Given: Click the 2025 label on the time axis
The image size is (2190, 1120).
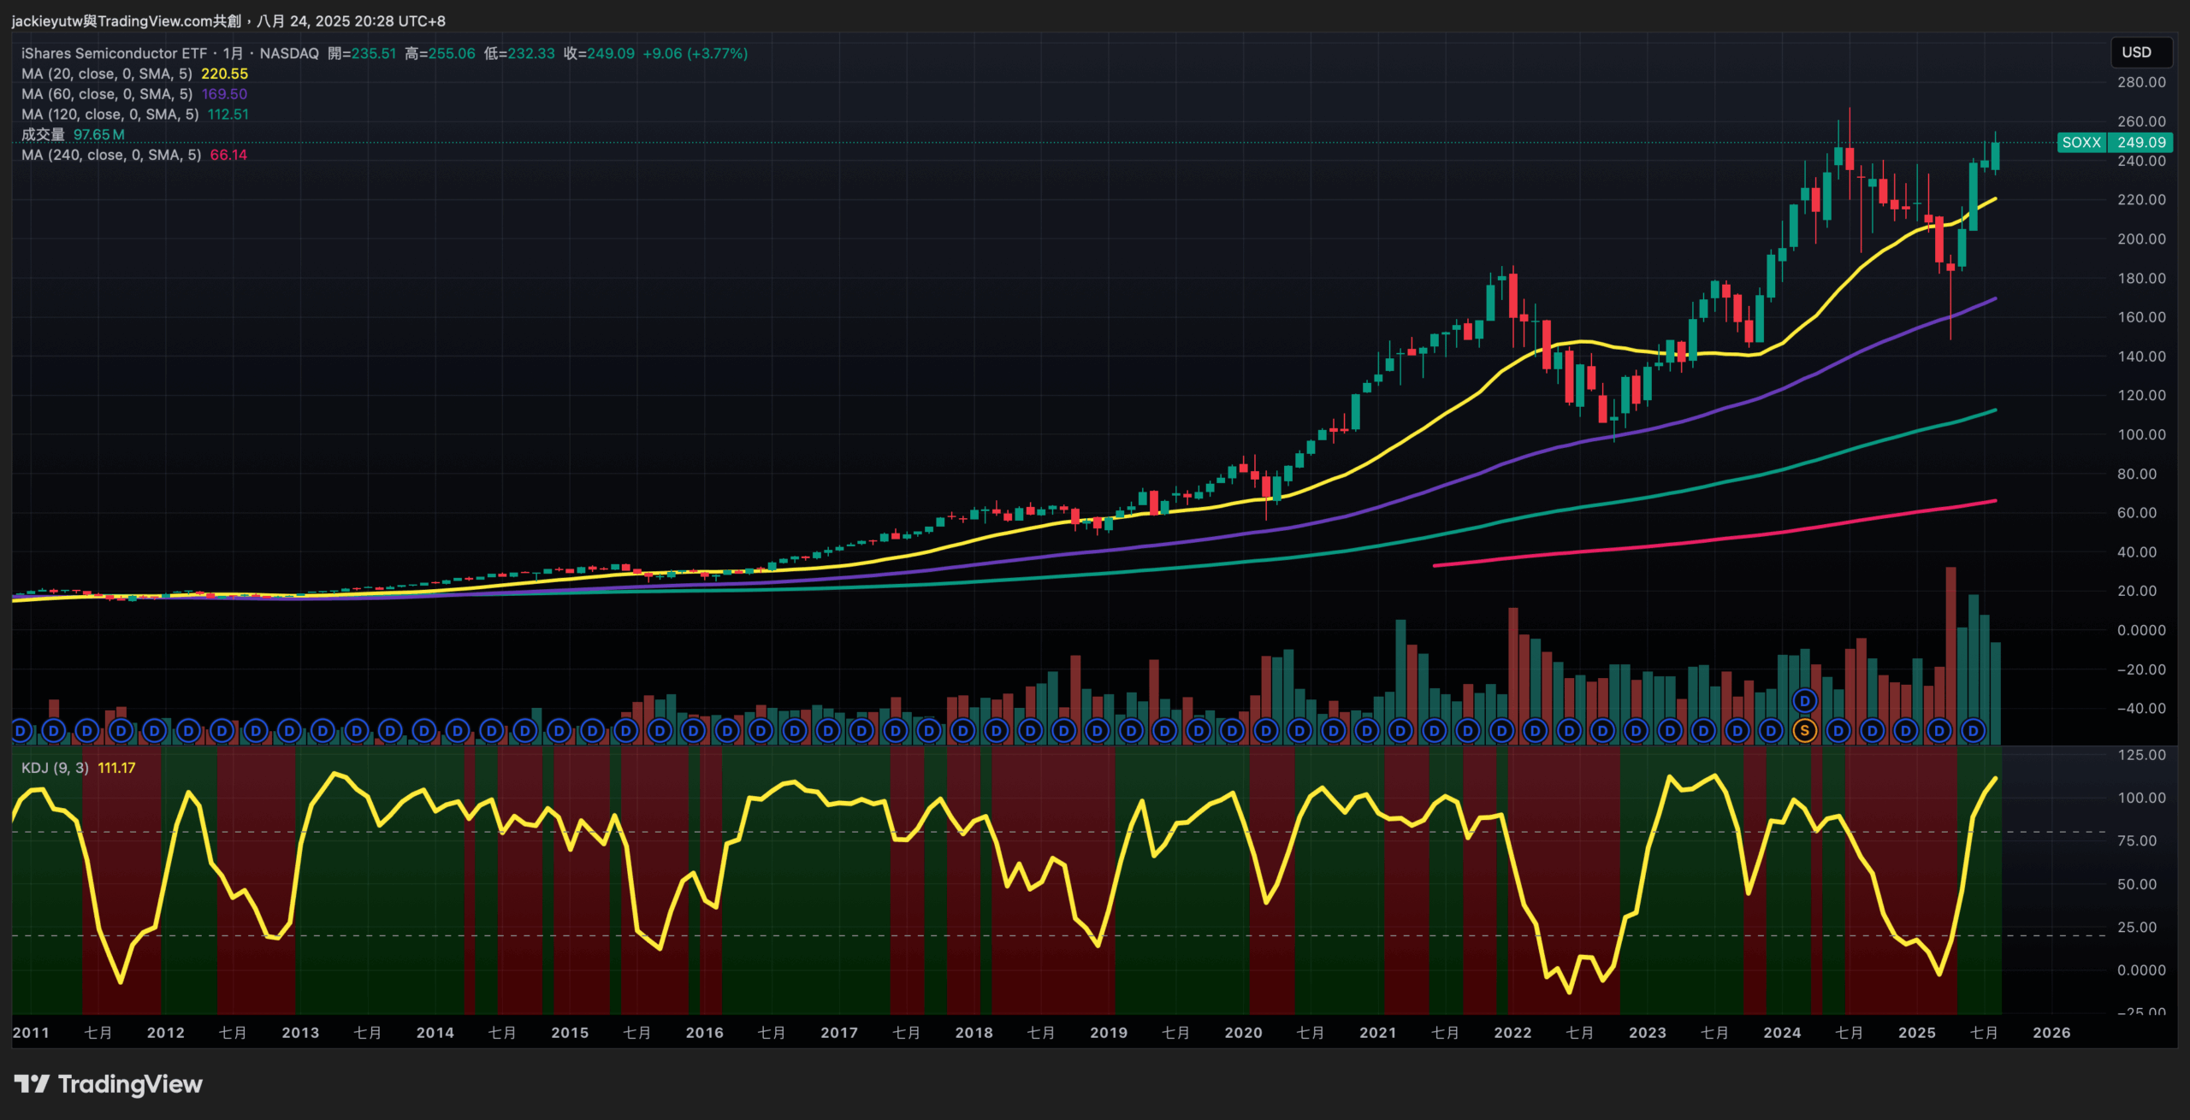Looking at the screenshot, I should coord(1916,1033).
